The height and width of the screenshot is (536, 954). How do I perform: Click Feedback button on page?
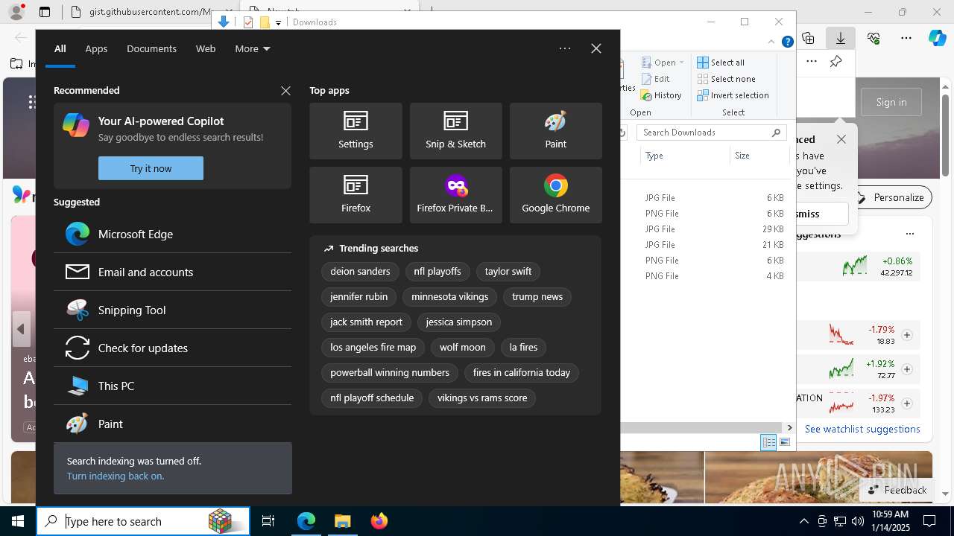897,490
